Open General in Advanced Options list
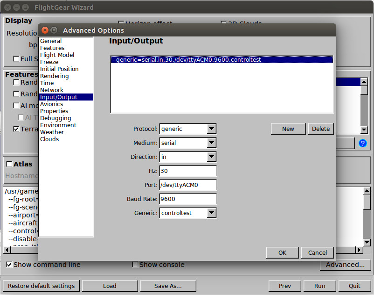The height and width of the screenshot is (295, 374). pyautogui.click(x=51, y=41)
